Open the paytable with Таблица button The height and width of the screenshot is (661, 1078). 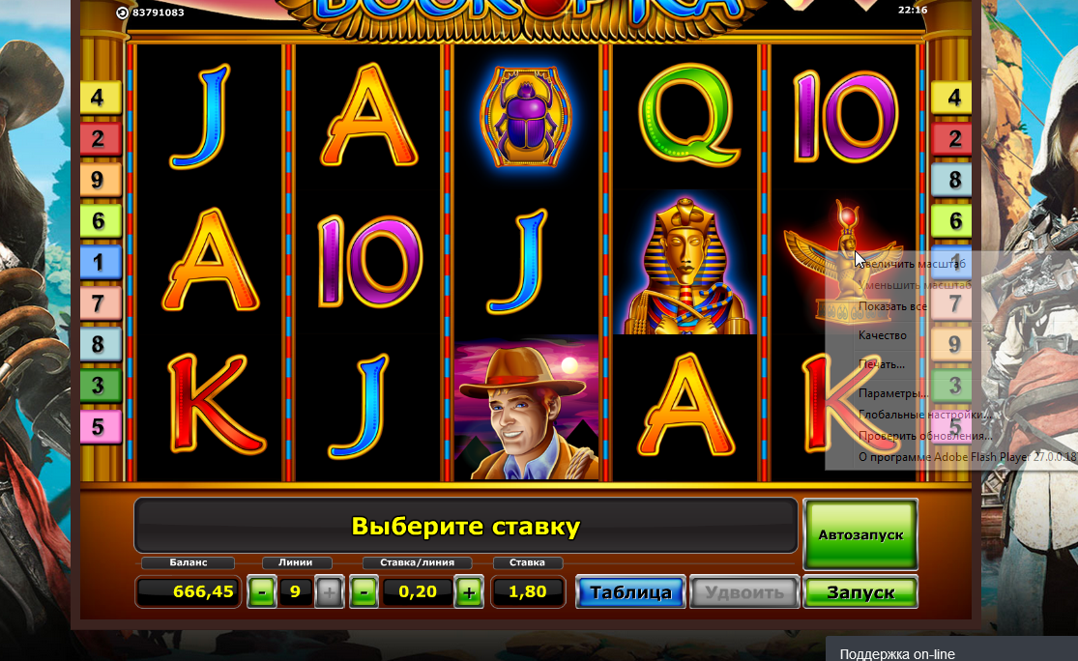click(x=630, y=592)
